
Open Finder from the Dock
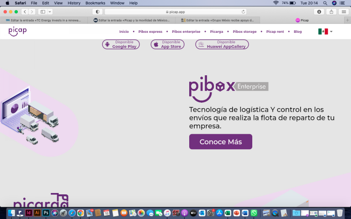click(11, 213)
